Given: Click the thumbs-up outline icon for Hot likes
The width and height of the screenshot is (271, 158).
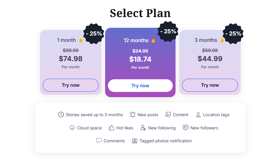Looking at the screenshot, I should click(111, 128).
